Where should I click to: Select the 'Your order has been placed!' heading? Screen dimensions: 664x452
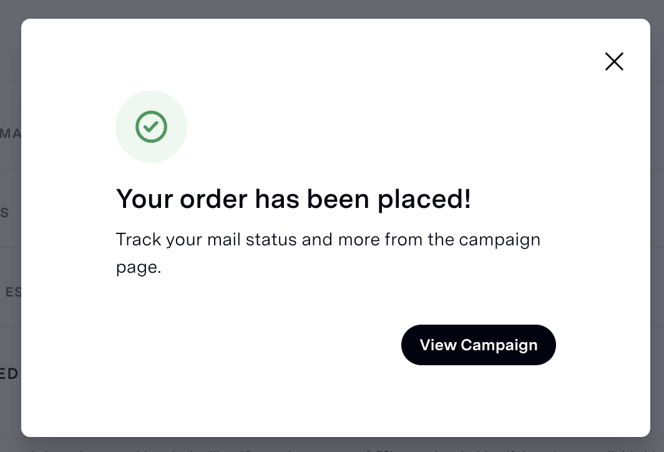293,199
